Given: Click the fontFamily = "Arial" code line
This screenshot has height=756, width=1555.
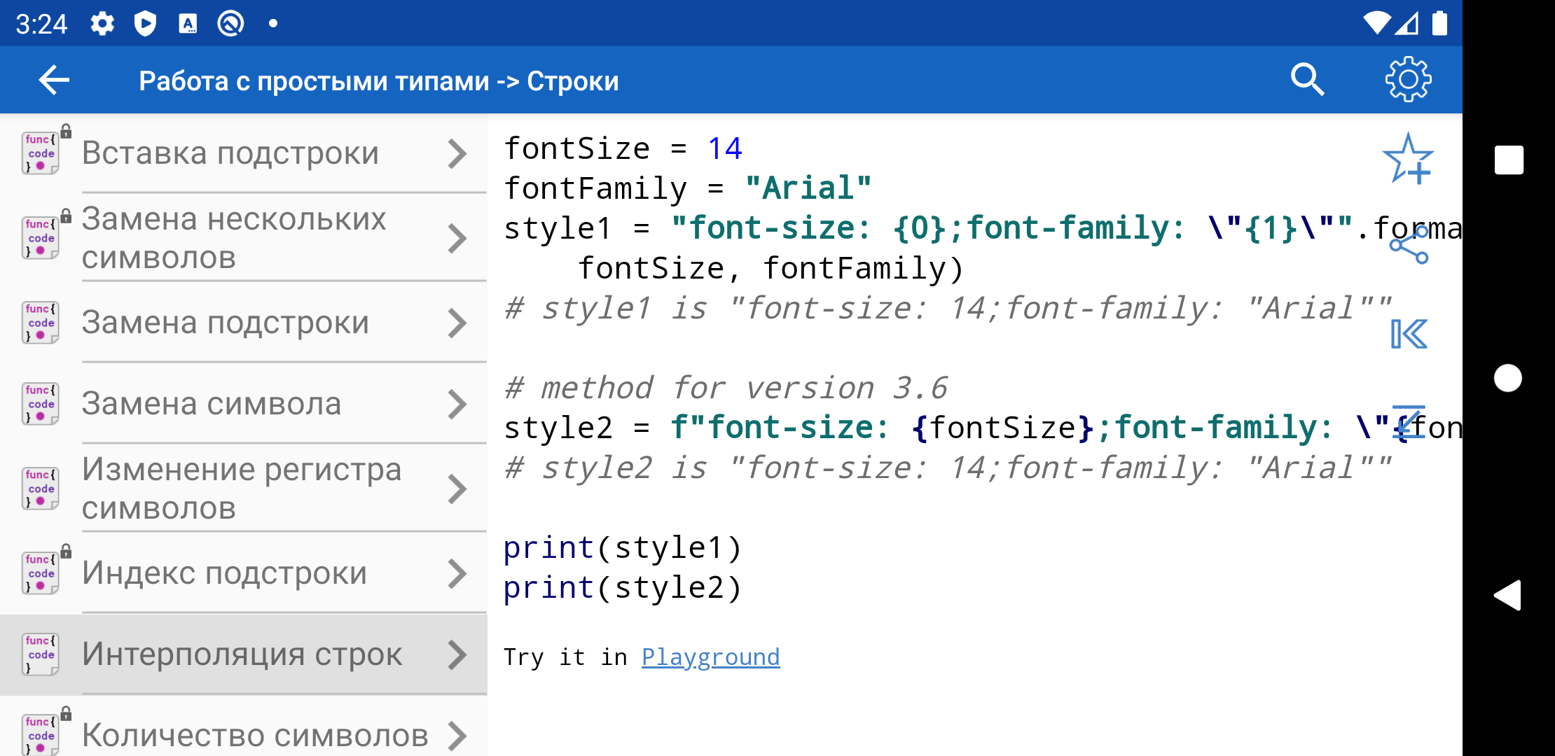Looking at the screenshot, I should click(688, 188).
